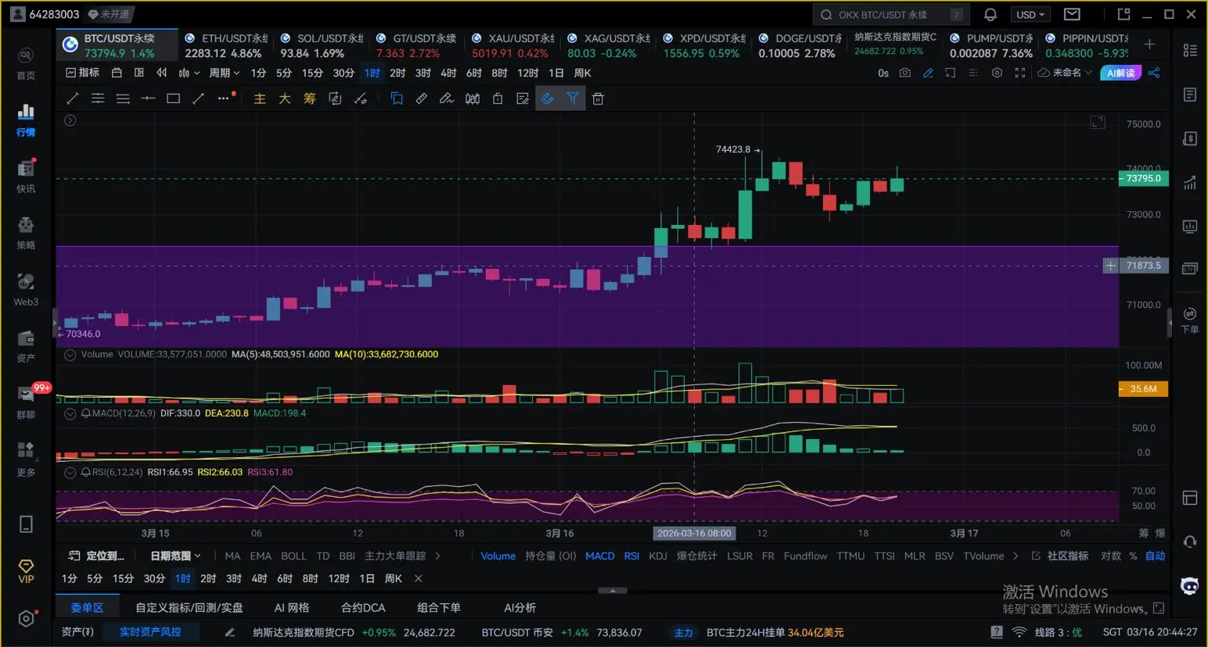
Task: Open the 快讯 news flash sidebar icon
Action: coord(26,176)
